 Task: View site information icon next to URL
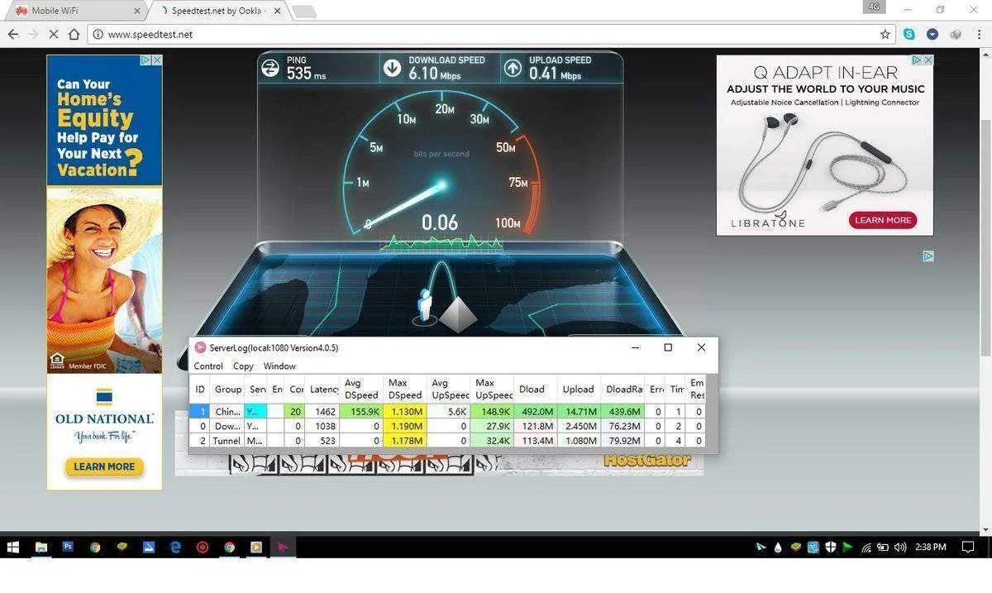tap(98, 34)
